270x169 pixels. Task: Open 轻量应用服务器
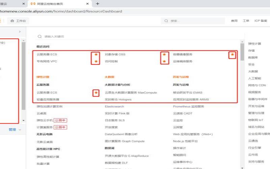tap(48, 100)
